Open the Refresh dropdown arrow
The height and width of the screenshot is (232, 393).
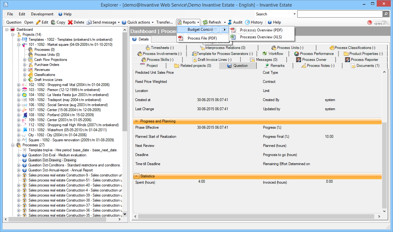[x=225, y=23]
